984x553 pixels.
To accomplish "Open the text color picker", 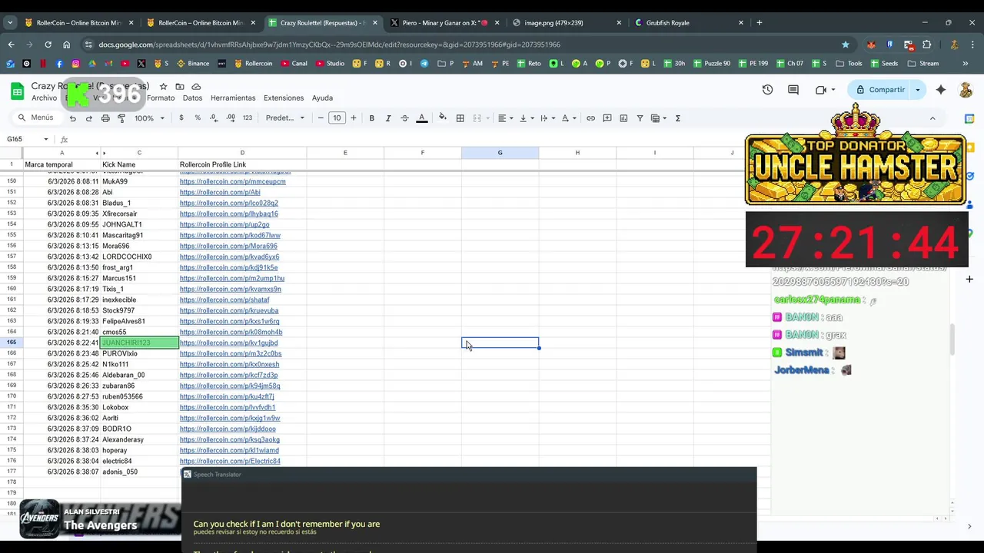I will click(x=422, y=118).
